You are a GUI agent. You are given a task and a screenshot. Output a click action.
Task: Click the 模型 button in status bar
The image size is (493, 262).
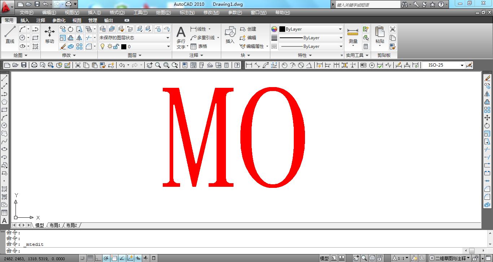[x=324, y=258]
